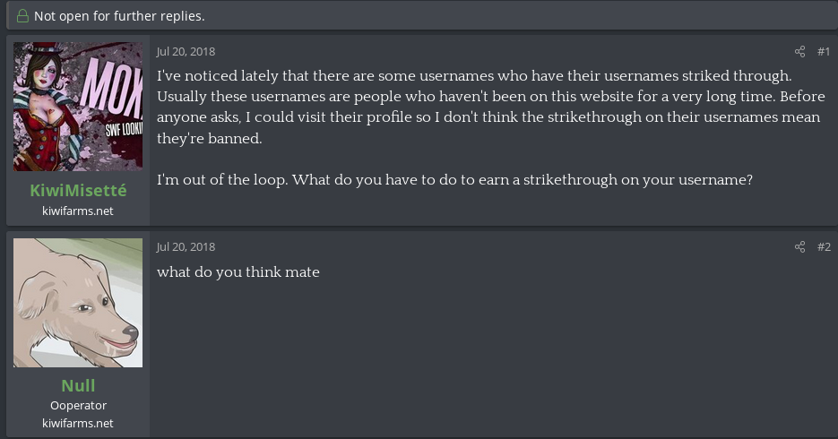Viewport: 838px width, 439px height.
Task: Click the Ooperator user title under Null
Action: [x=78, y=406]
